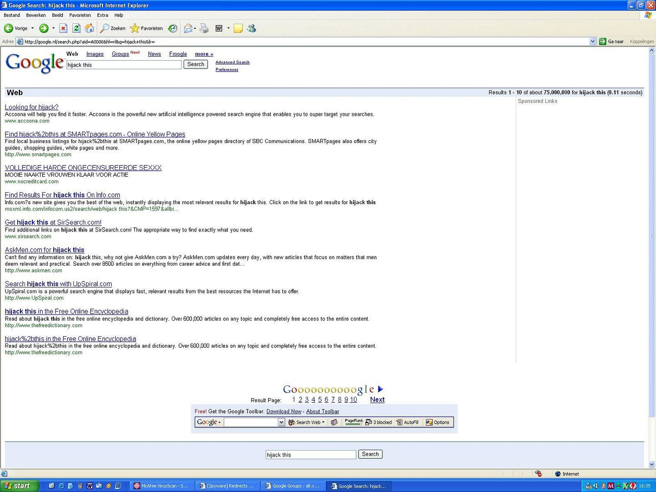
Task: Open the Favorieten star panel
Action: (x=146, y=28)
